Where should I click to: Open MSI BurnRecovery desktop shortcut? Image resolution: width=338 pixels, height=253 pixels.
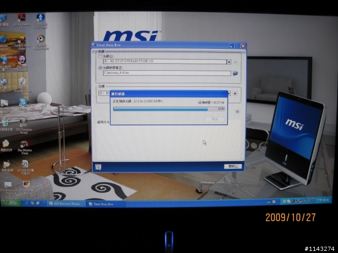(x=23, y=85)
